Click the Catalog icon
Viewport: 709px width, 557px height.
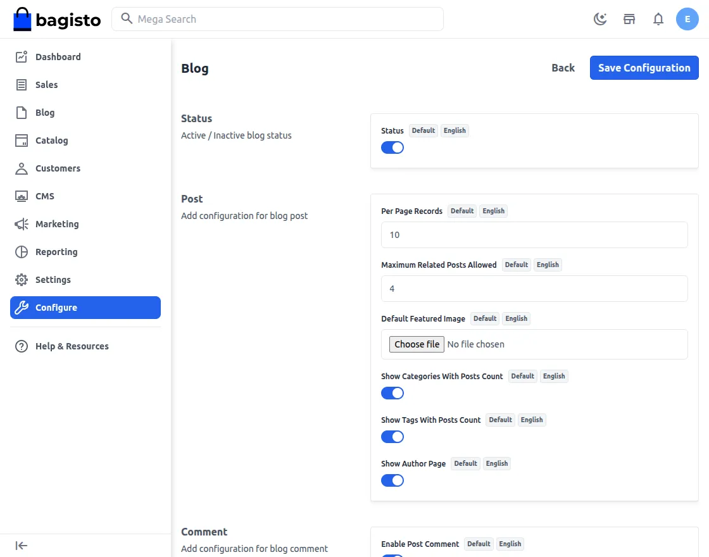(22, 141)
